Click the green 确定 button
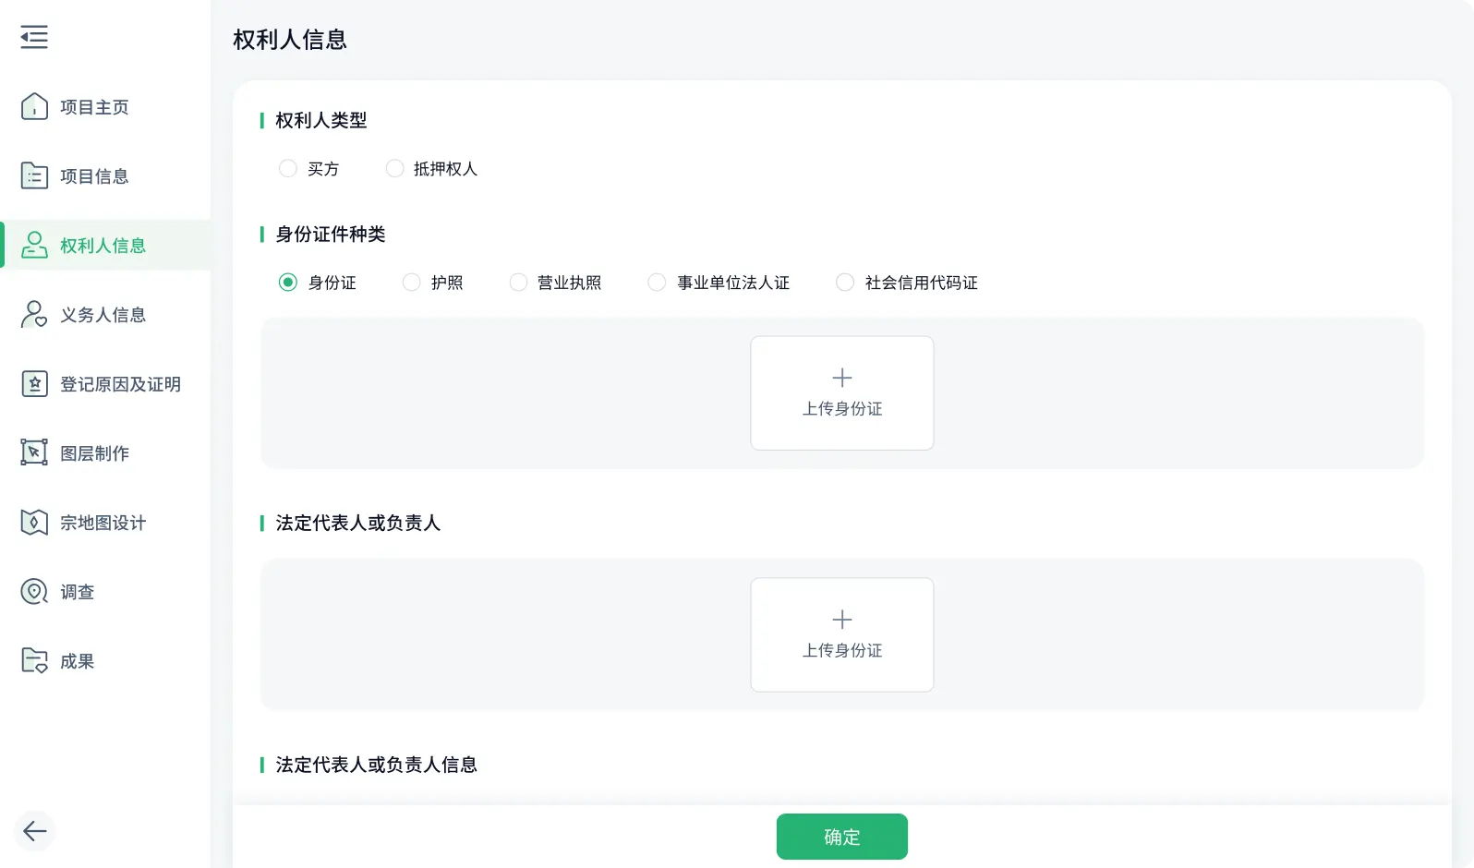 point(842,837)
